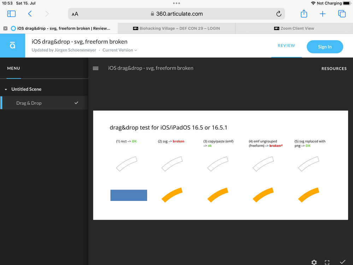Viewport: 353px width, 265px height.
Task: Tap the 10:53 clock in status bar
Action: pyautogui.click(x=7, y=3)
